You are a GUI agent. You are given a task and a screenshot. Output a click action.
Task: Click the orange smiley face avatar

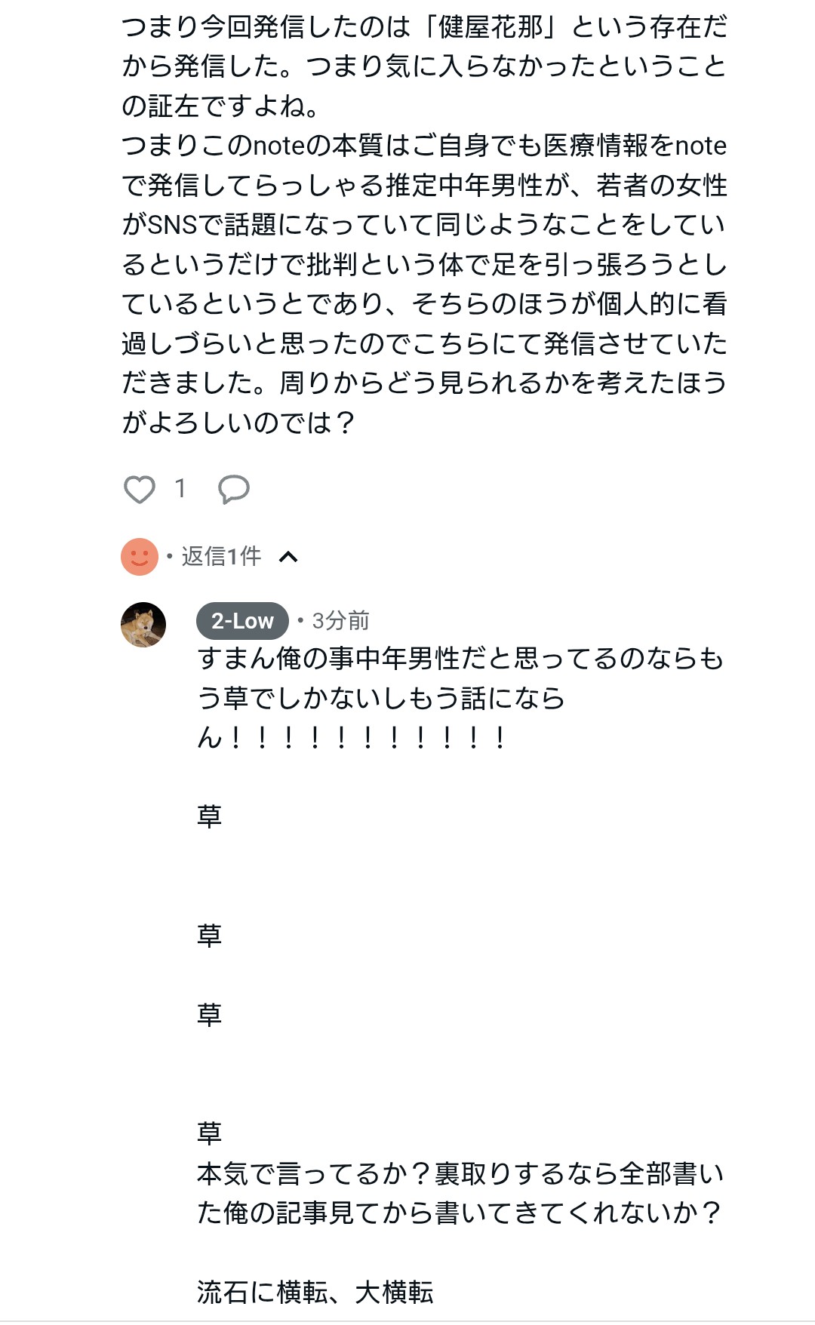pyautogui.click(x=140, y=557)
